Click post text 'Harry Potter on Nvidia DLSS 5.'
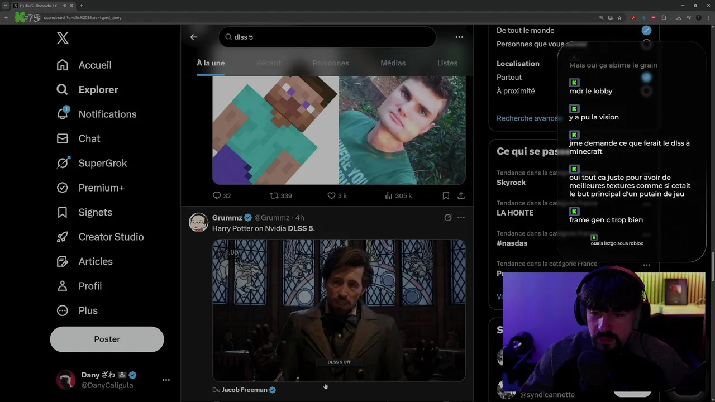Screen dimensions: 715x402 [x=264, y=228]
